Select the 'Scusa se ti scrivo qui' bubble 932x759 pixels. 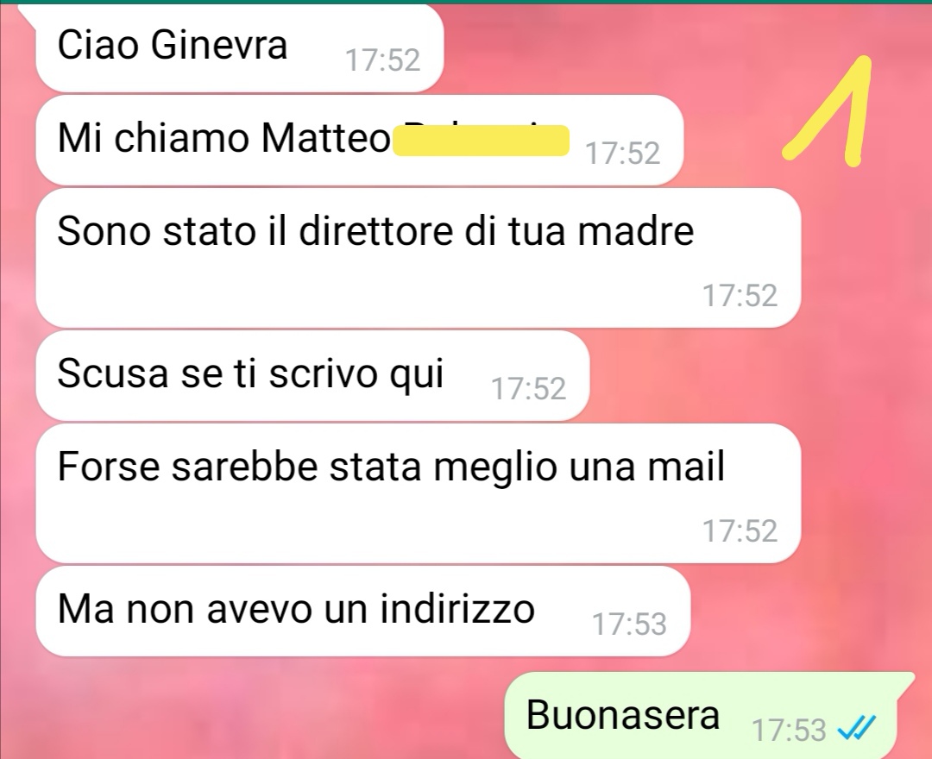[x=312, y=375]
